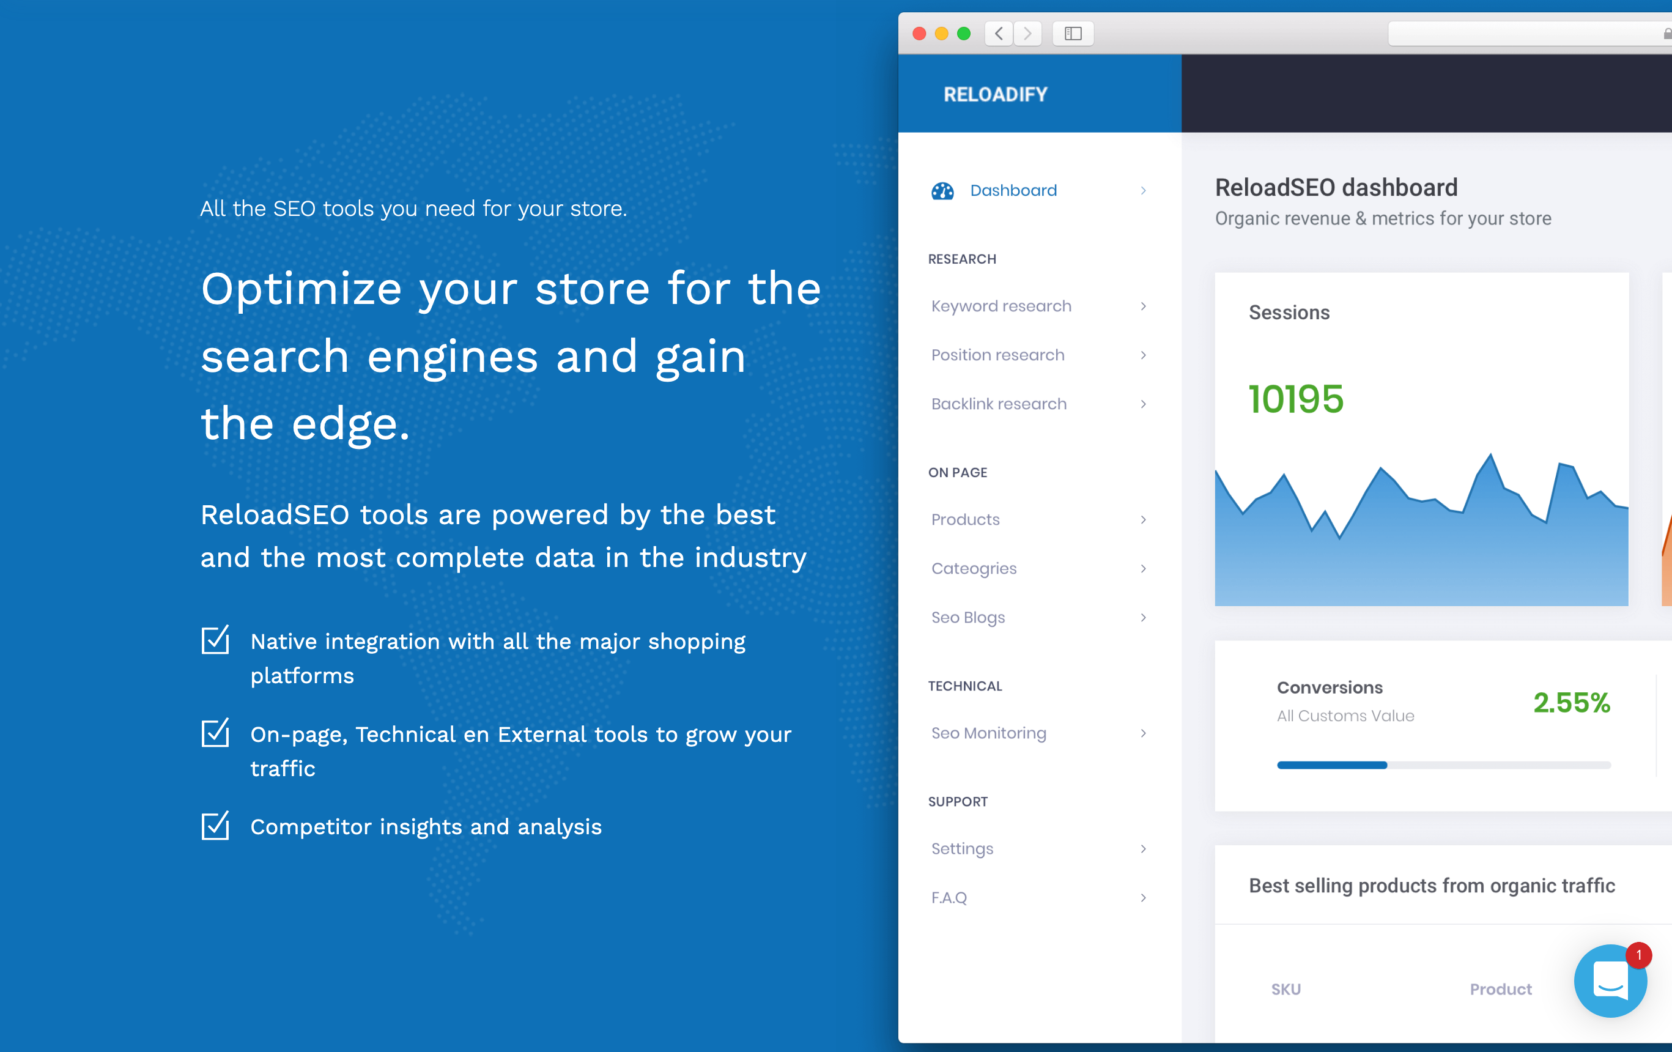Expand the Products chevron
This screenshot has width=1672, height=1052.
pyautogui.click(x=1143, y=519)
